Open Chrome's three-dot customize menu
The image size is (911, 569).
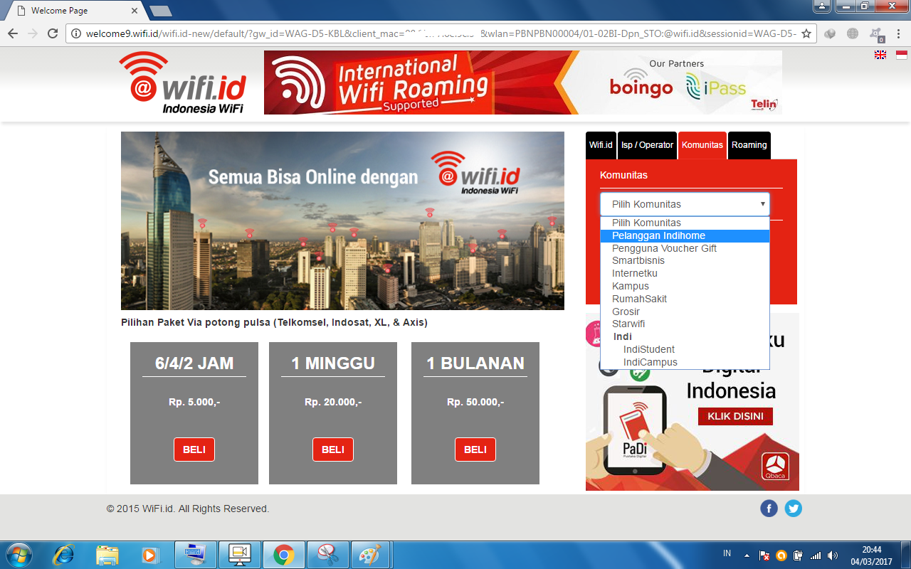coord(898,33)
